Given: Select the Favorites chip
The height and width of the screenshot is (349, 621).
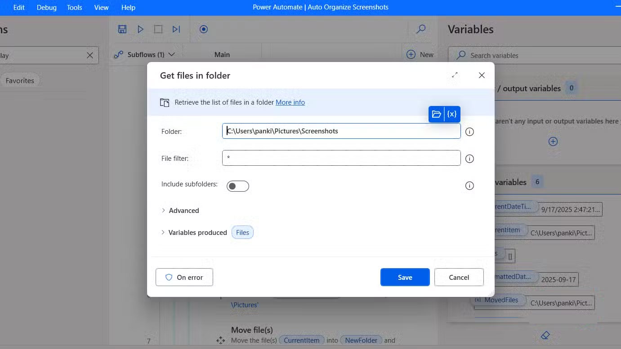Looking at the screenshot, I should tap(20, 80).
